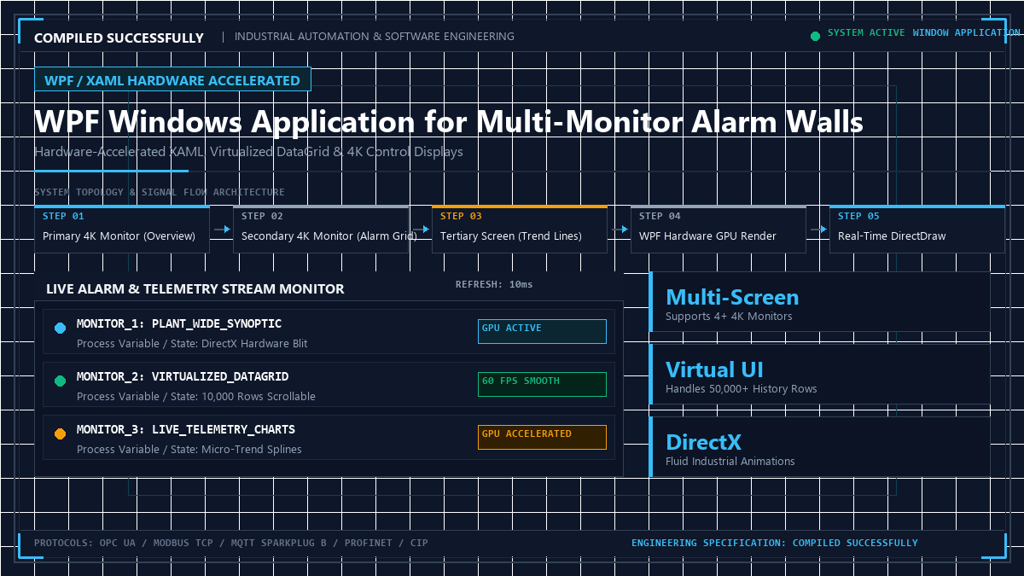Open Step 02 Secondary 4K Monitor card
Viewport: 1024px width, 576px height.
click(321, 229)
